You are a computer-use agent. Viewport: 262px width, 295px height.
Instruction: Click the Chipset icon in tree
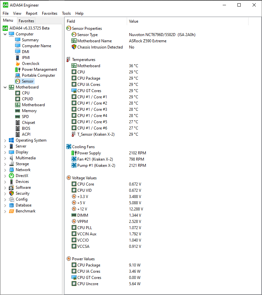tap(18, 123)
